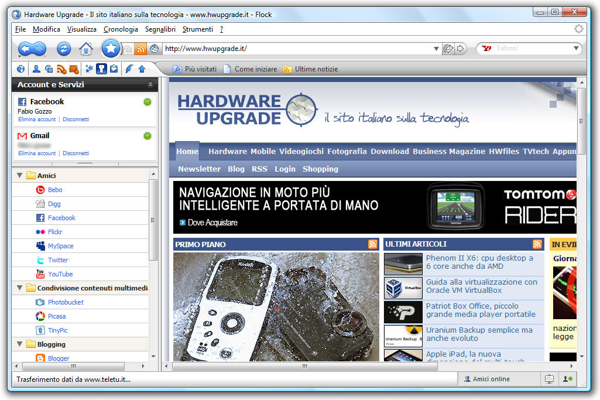
Task: Open the Favorites stars icon in Flock toolbar
Action: [x=89, y=69]
